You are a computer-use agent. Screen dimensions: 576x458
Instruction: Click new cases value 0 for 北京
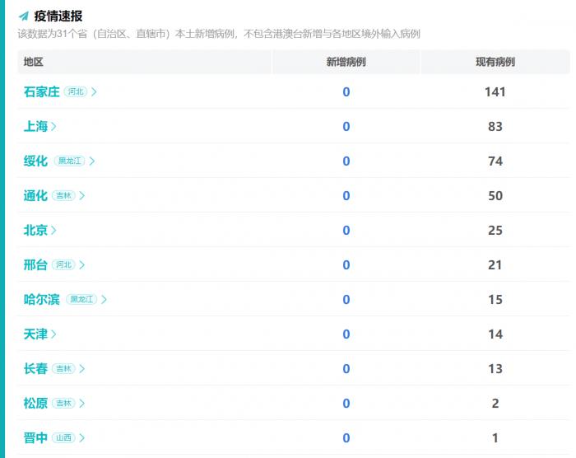point(346,230)
